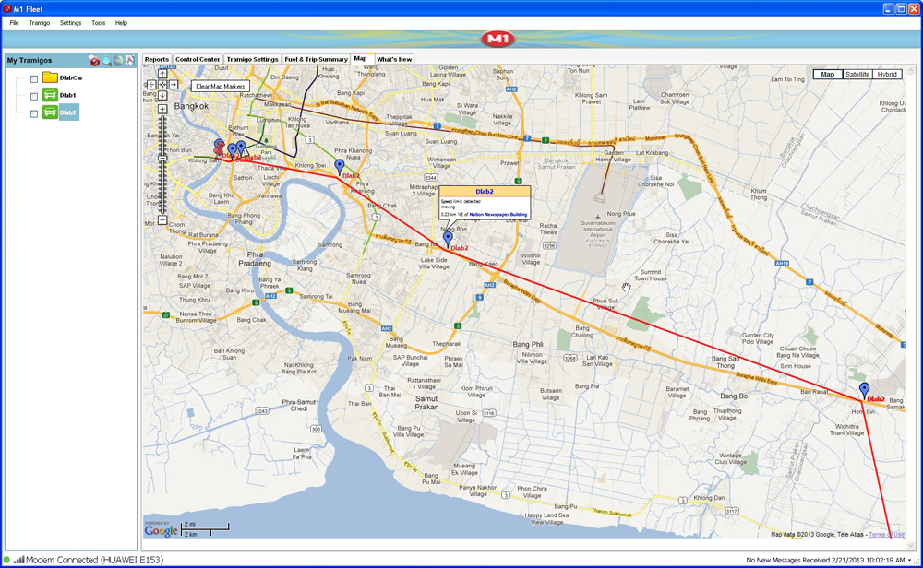Click the blue Dlab2 marker near Bang Sao Thong
The width and height of the screenshot is (923, 568).
pos(864,390)
